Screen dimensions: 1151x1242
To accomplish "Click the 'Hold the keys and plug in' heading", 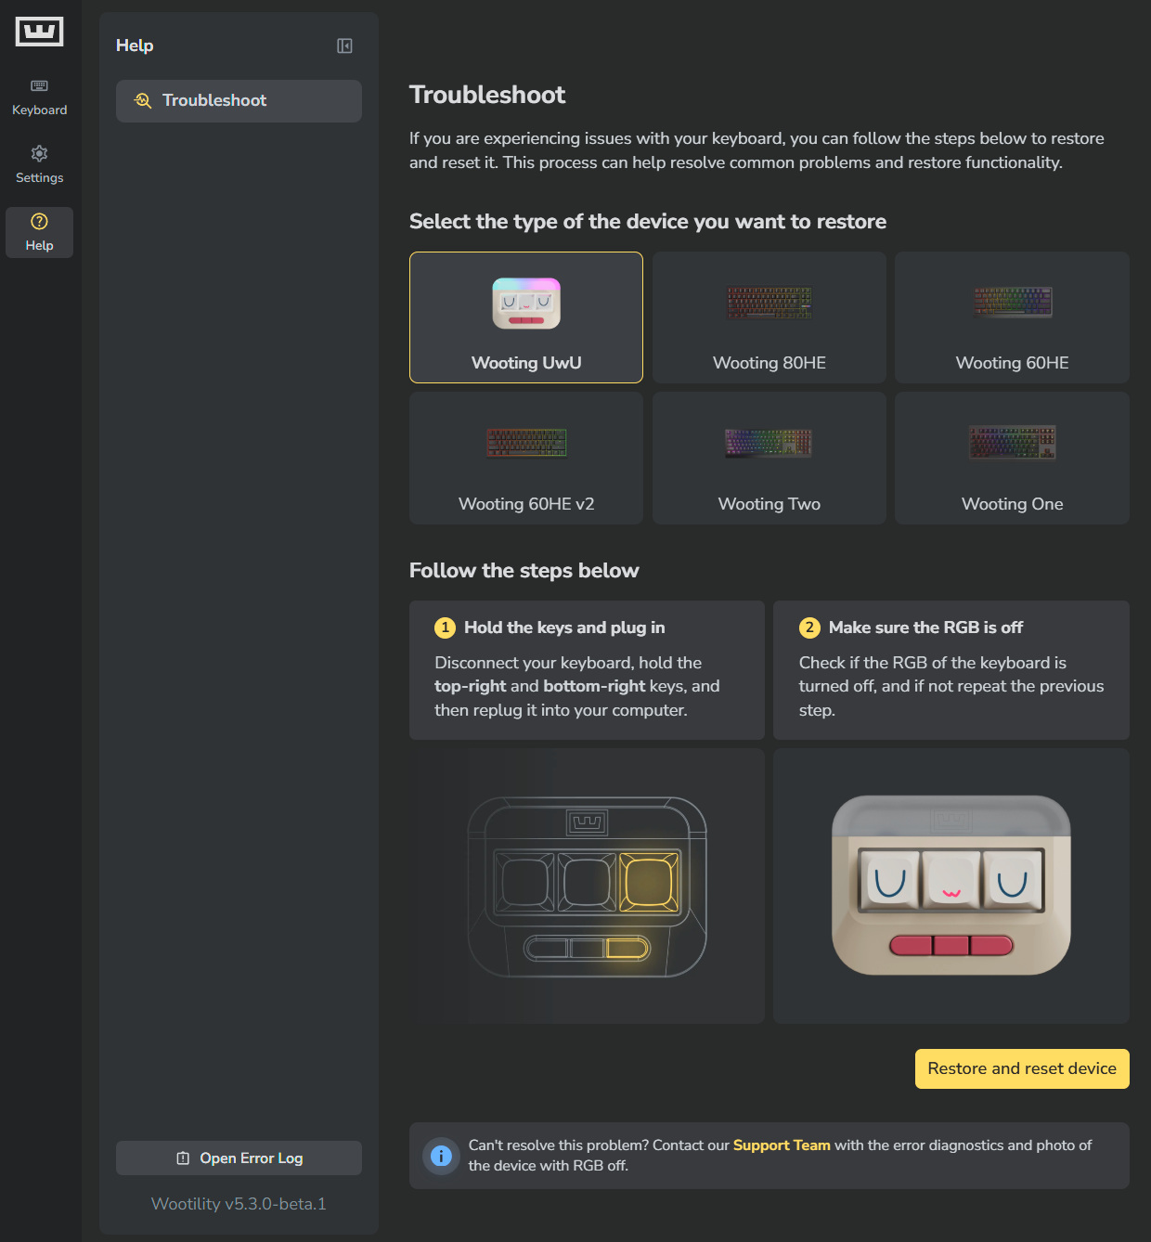I will (x=564, y=627).
